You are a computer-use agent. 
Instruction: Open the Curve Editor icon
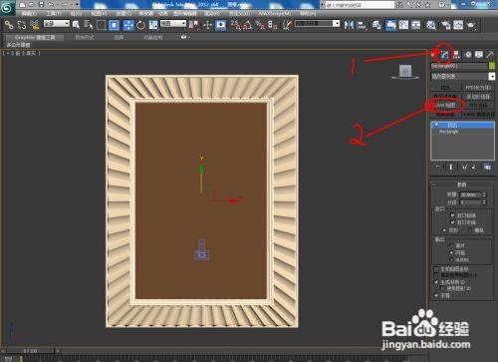(403, 25)
